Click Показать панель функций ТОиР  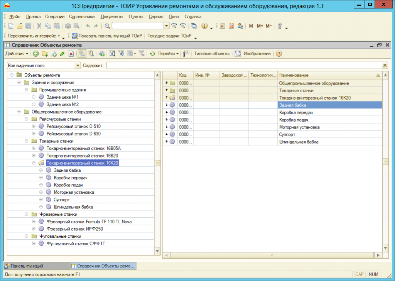point(107,36)
